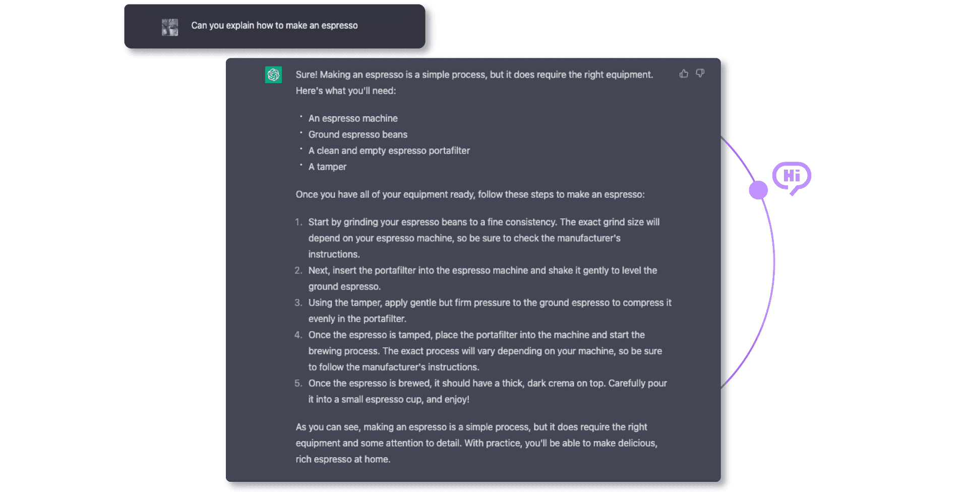Screen dimensions: 968x492
Task: Click the 'Here's what you'll need:' line
Action: [x=346, y=91]
